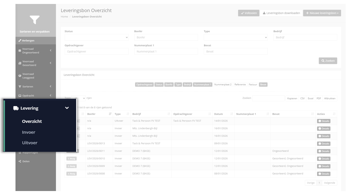This screenshot has width=350, height=193.
Task: Click Kopieren export button
Action: [x=292, y=98]
